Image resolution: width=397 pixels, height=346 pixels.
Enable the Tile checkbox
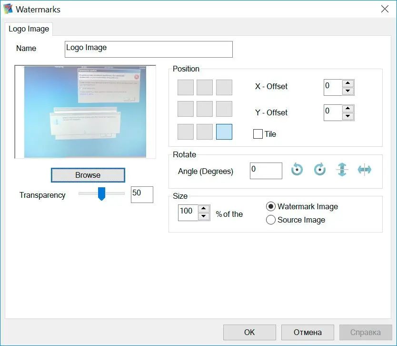pos(258,134)
